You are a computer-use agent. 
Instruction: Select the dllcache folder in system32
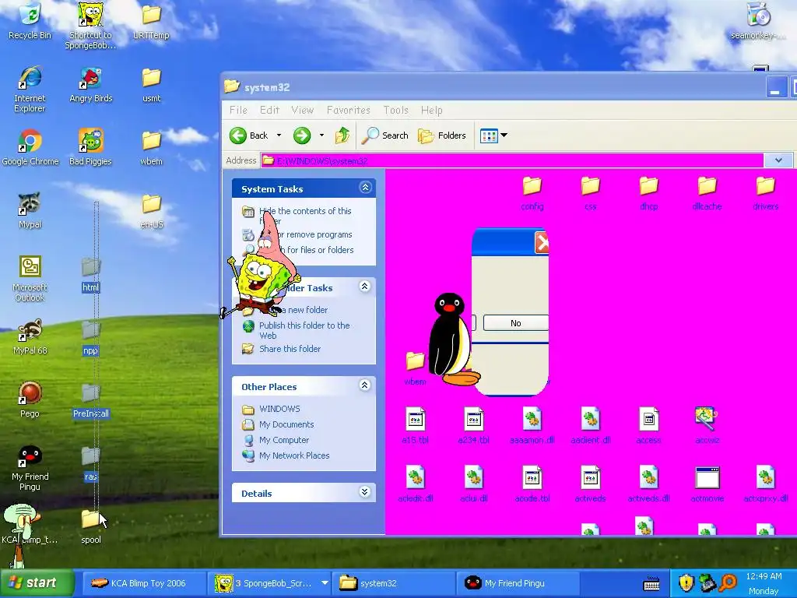click(707, 193)
